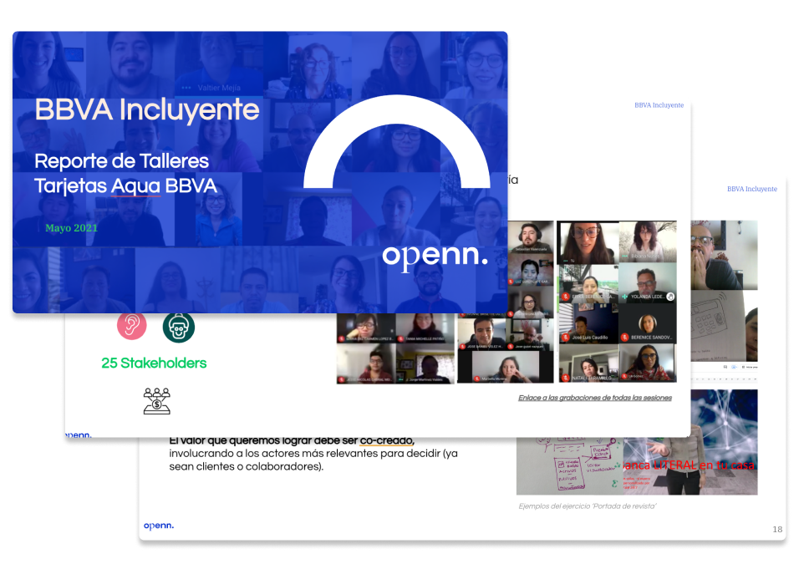The height and width of the screenshot is (564, 804).
Task: Open the purple whiteboard sketch image
Action: 570,465
